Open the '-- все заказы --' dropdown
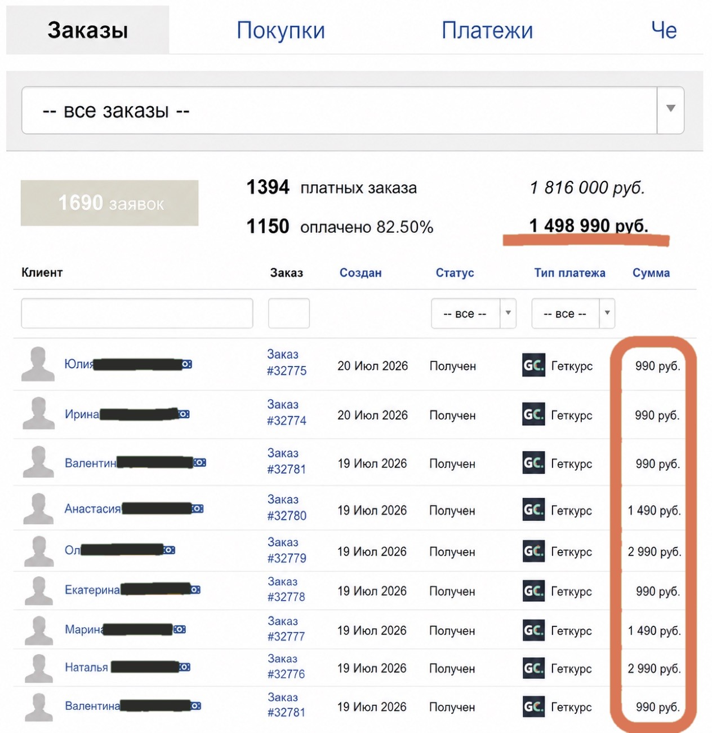 pos(353,111)
